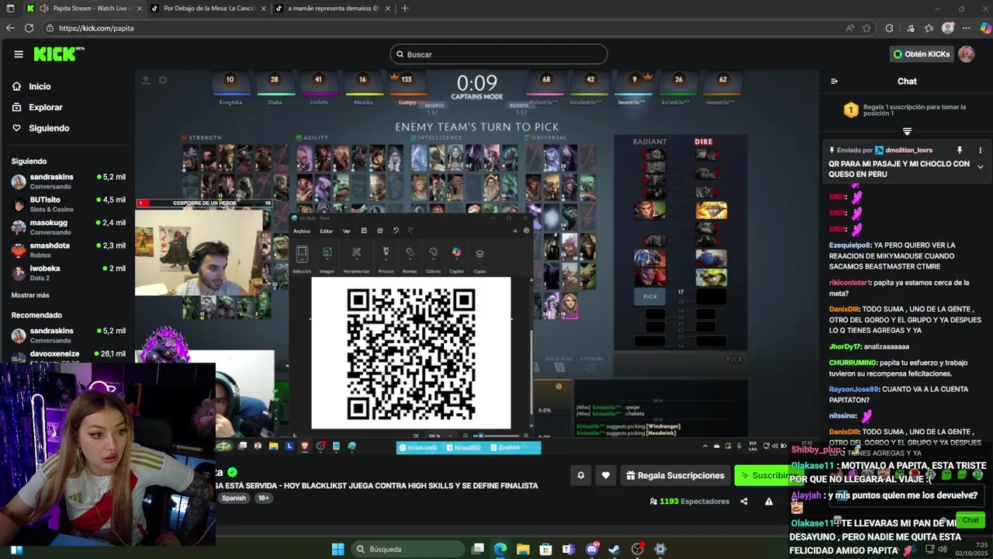Report the stream with the warning icon

coord(769,502)
